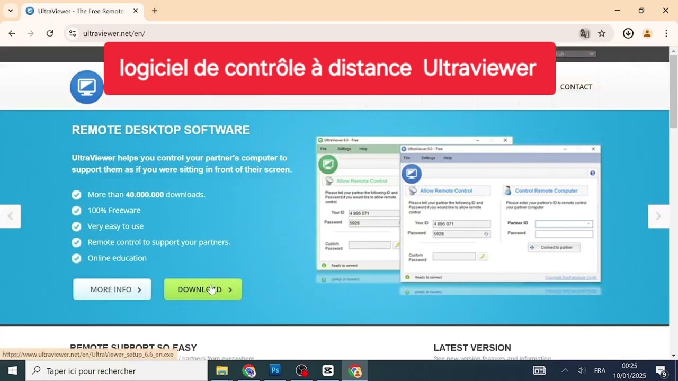This screenshot has height=381, width=678.
Task: Click the volume speaker tray icon
Action: click(581, 370)
